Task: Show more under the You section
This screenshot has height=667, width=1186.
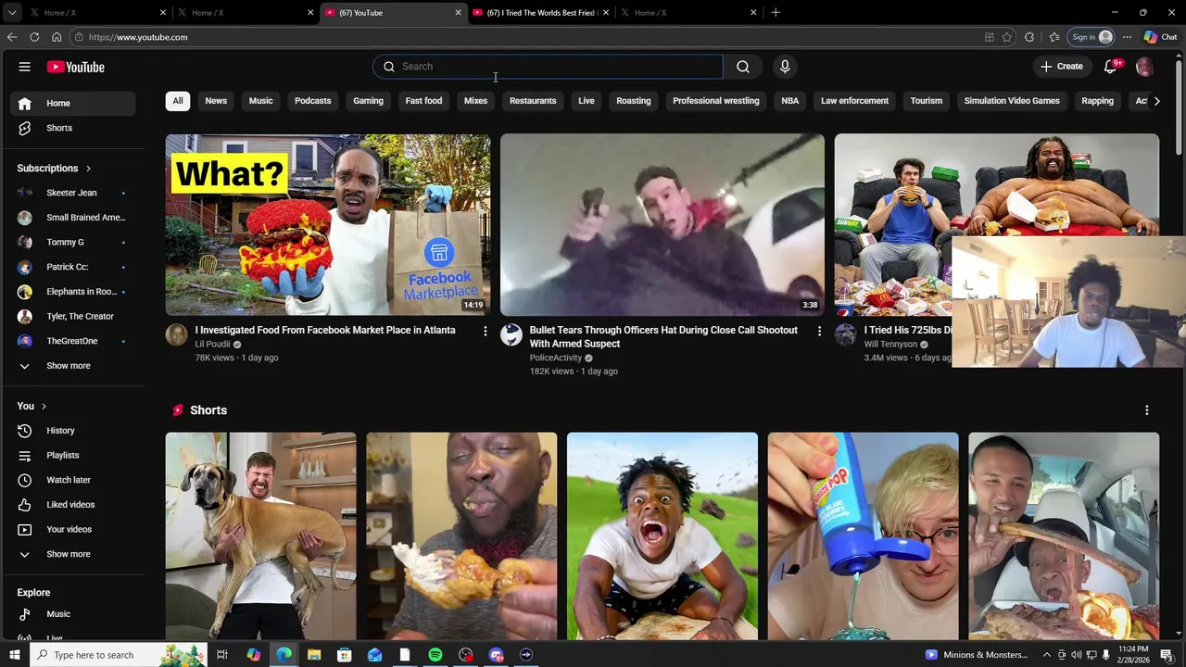Action: pyautogui.click(x=71, y=554)
